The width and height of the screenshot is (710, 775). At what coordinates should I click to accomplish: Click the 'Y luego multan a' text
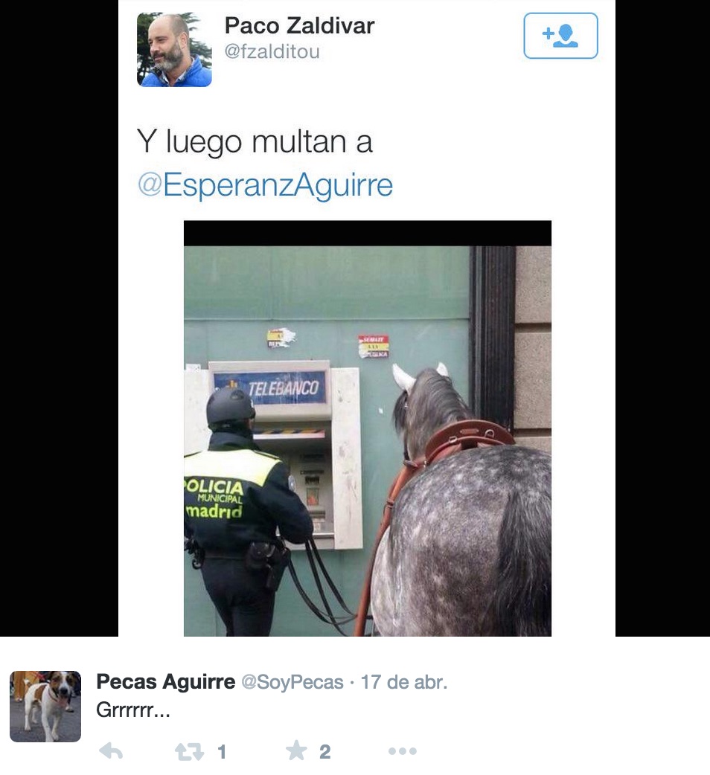click(x=254, y=142)
